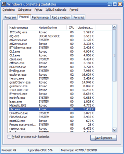The height and width of the screenshot is (154, 124).
Task: Click Procesi: 49 in status bar
Action: point(9,150)
